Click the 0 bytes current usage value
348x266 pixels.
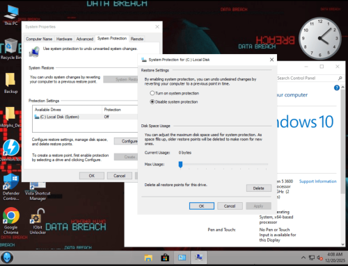tap(185, 153)
